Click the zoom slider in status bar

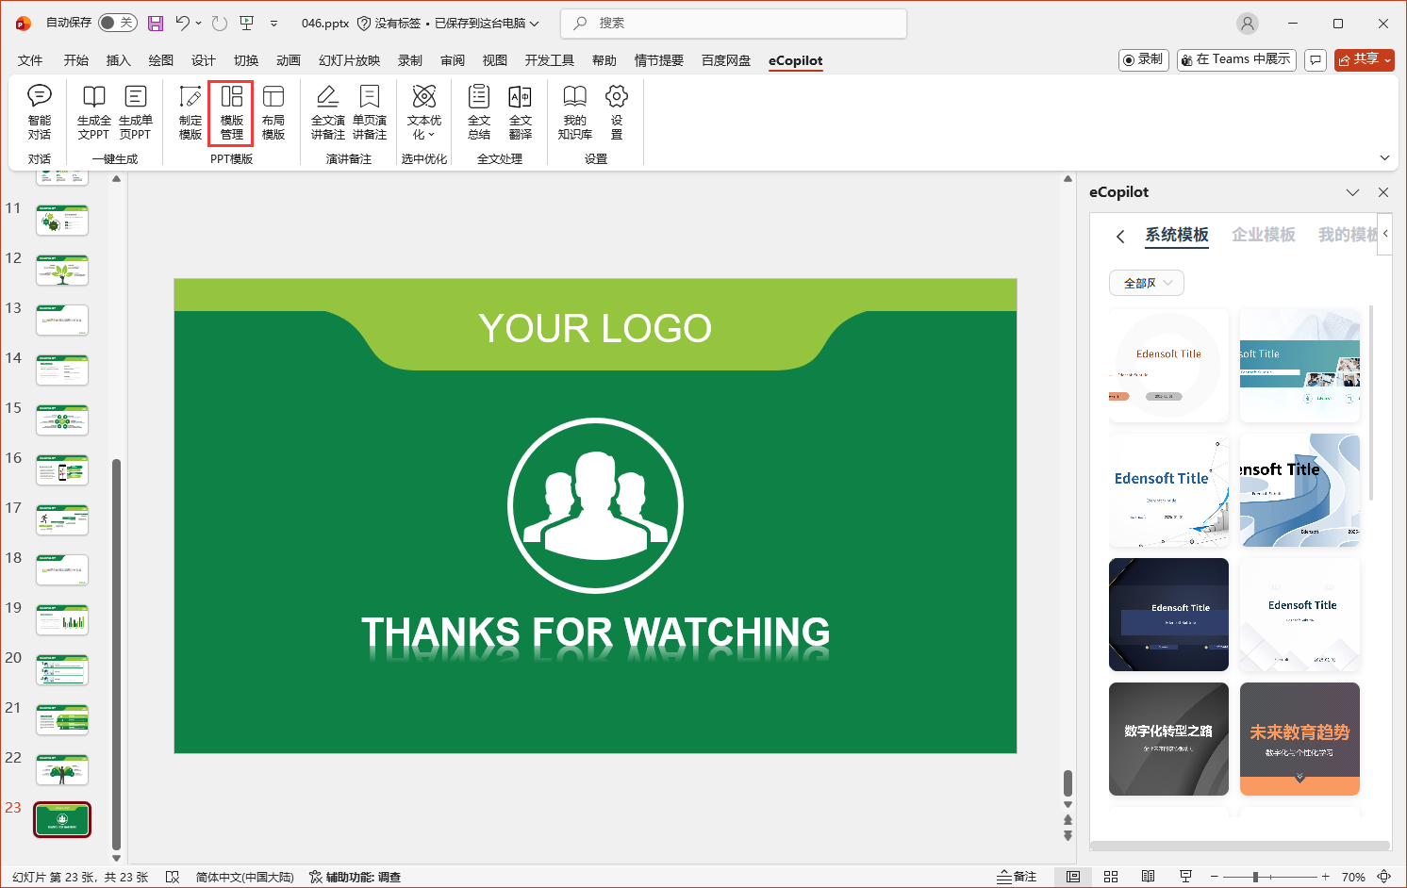tap(1255, 877)
